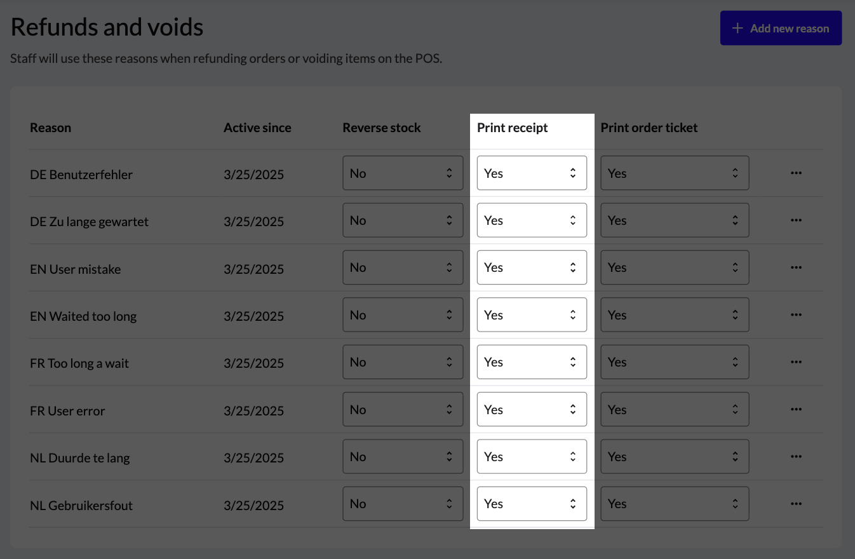The image size is (855, 559).
Task: Click the Add new reason button
Action: 781,27
